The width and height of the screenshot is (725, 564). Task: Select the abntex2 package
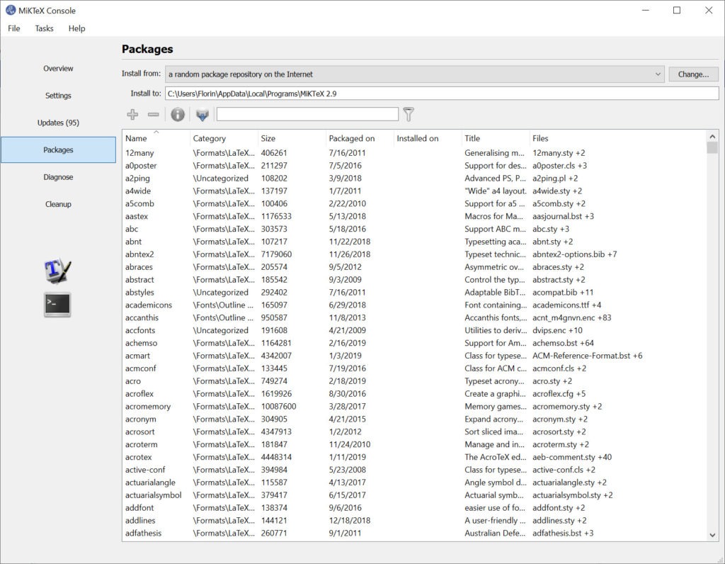coord(139,254)
